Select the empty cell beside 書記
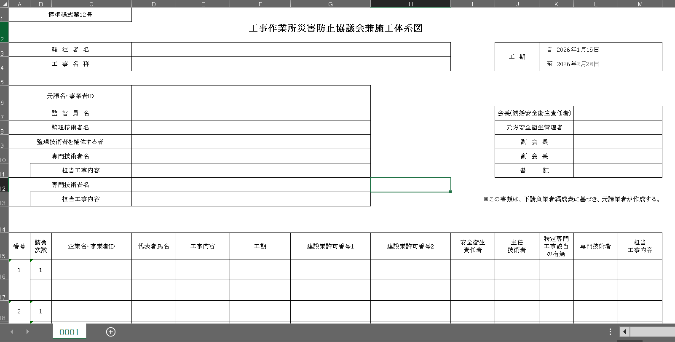This screenshot has height=342, width=675. (x=617, y=171)
